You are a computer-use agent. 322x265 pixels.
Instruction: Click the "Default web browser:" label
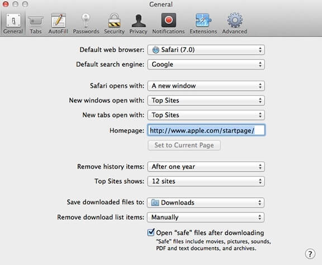click(x=112, y=50)
